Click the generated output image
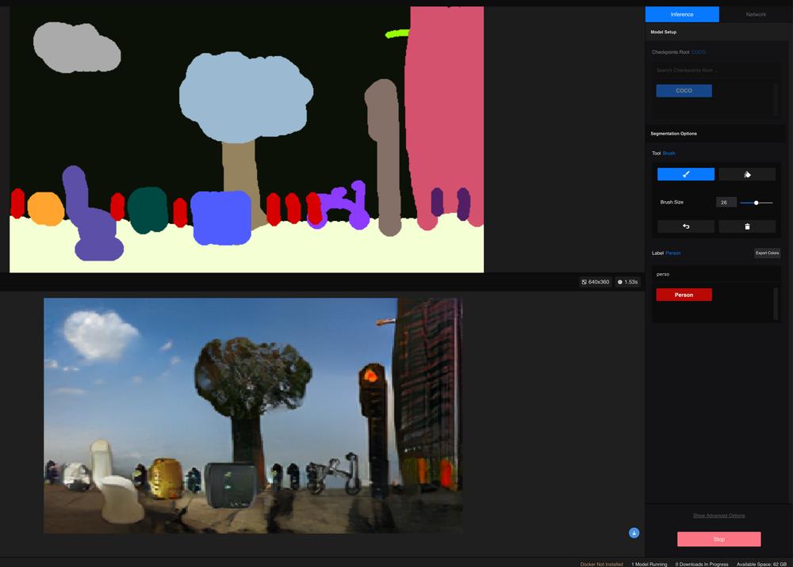Image resolution: width=793 pixels, height=567 pixels. (253, 416)
